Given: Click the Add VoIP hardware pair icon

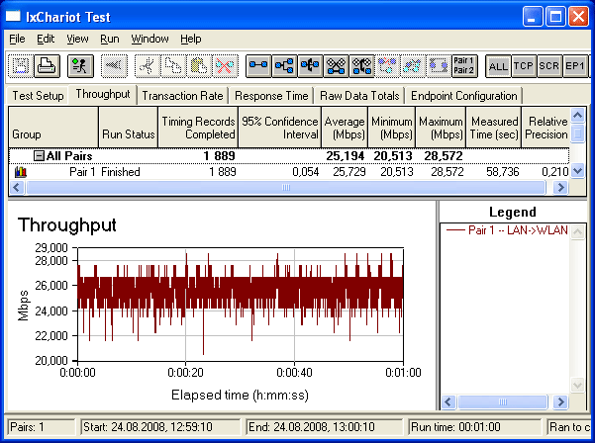Looking at the screenshot, I should 362,66.
